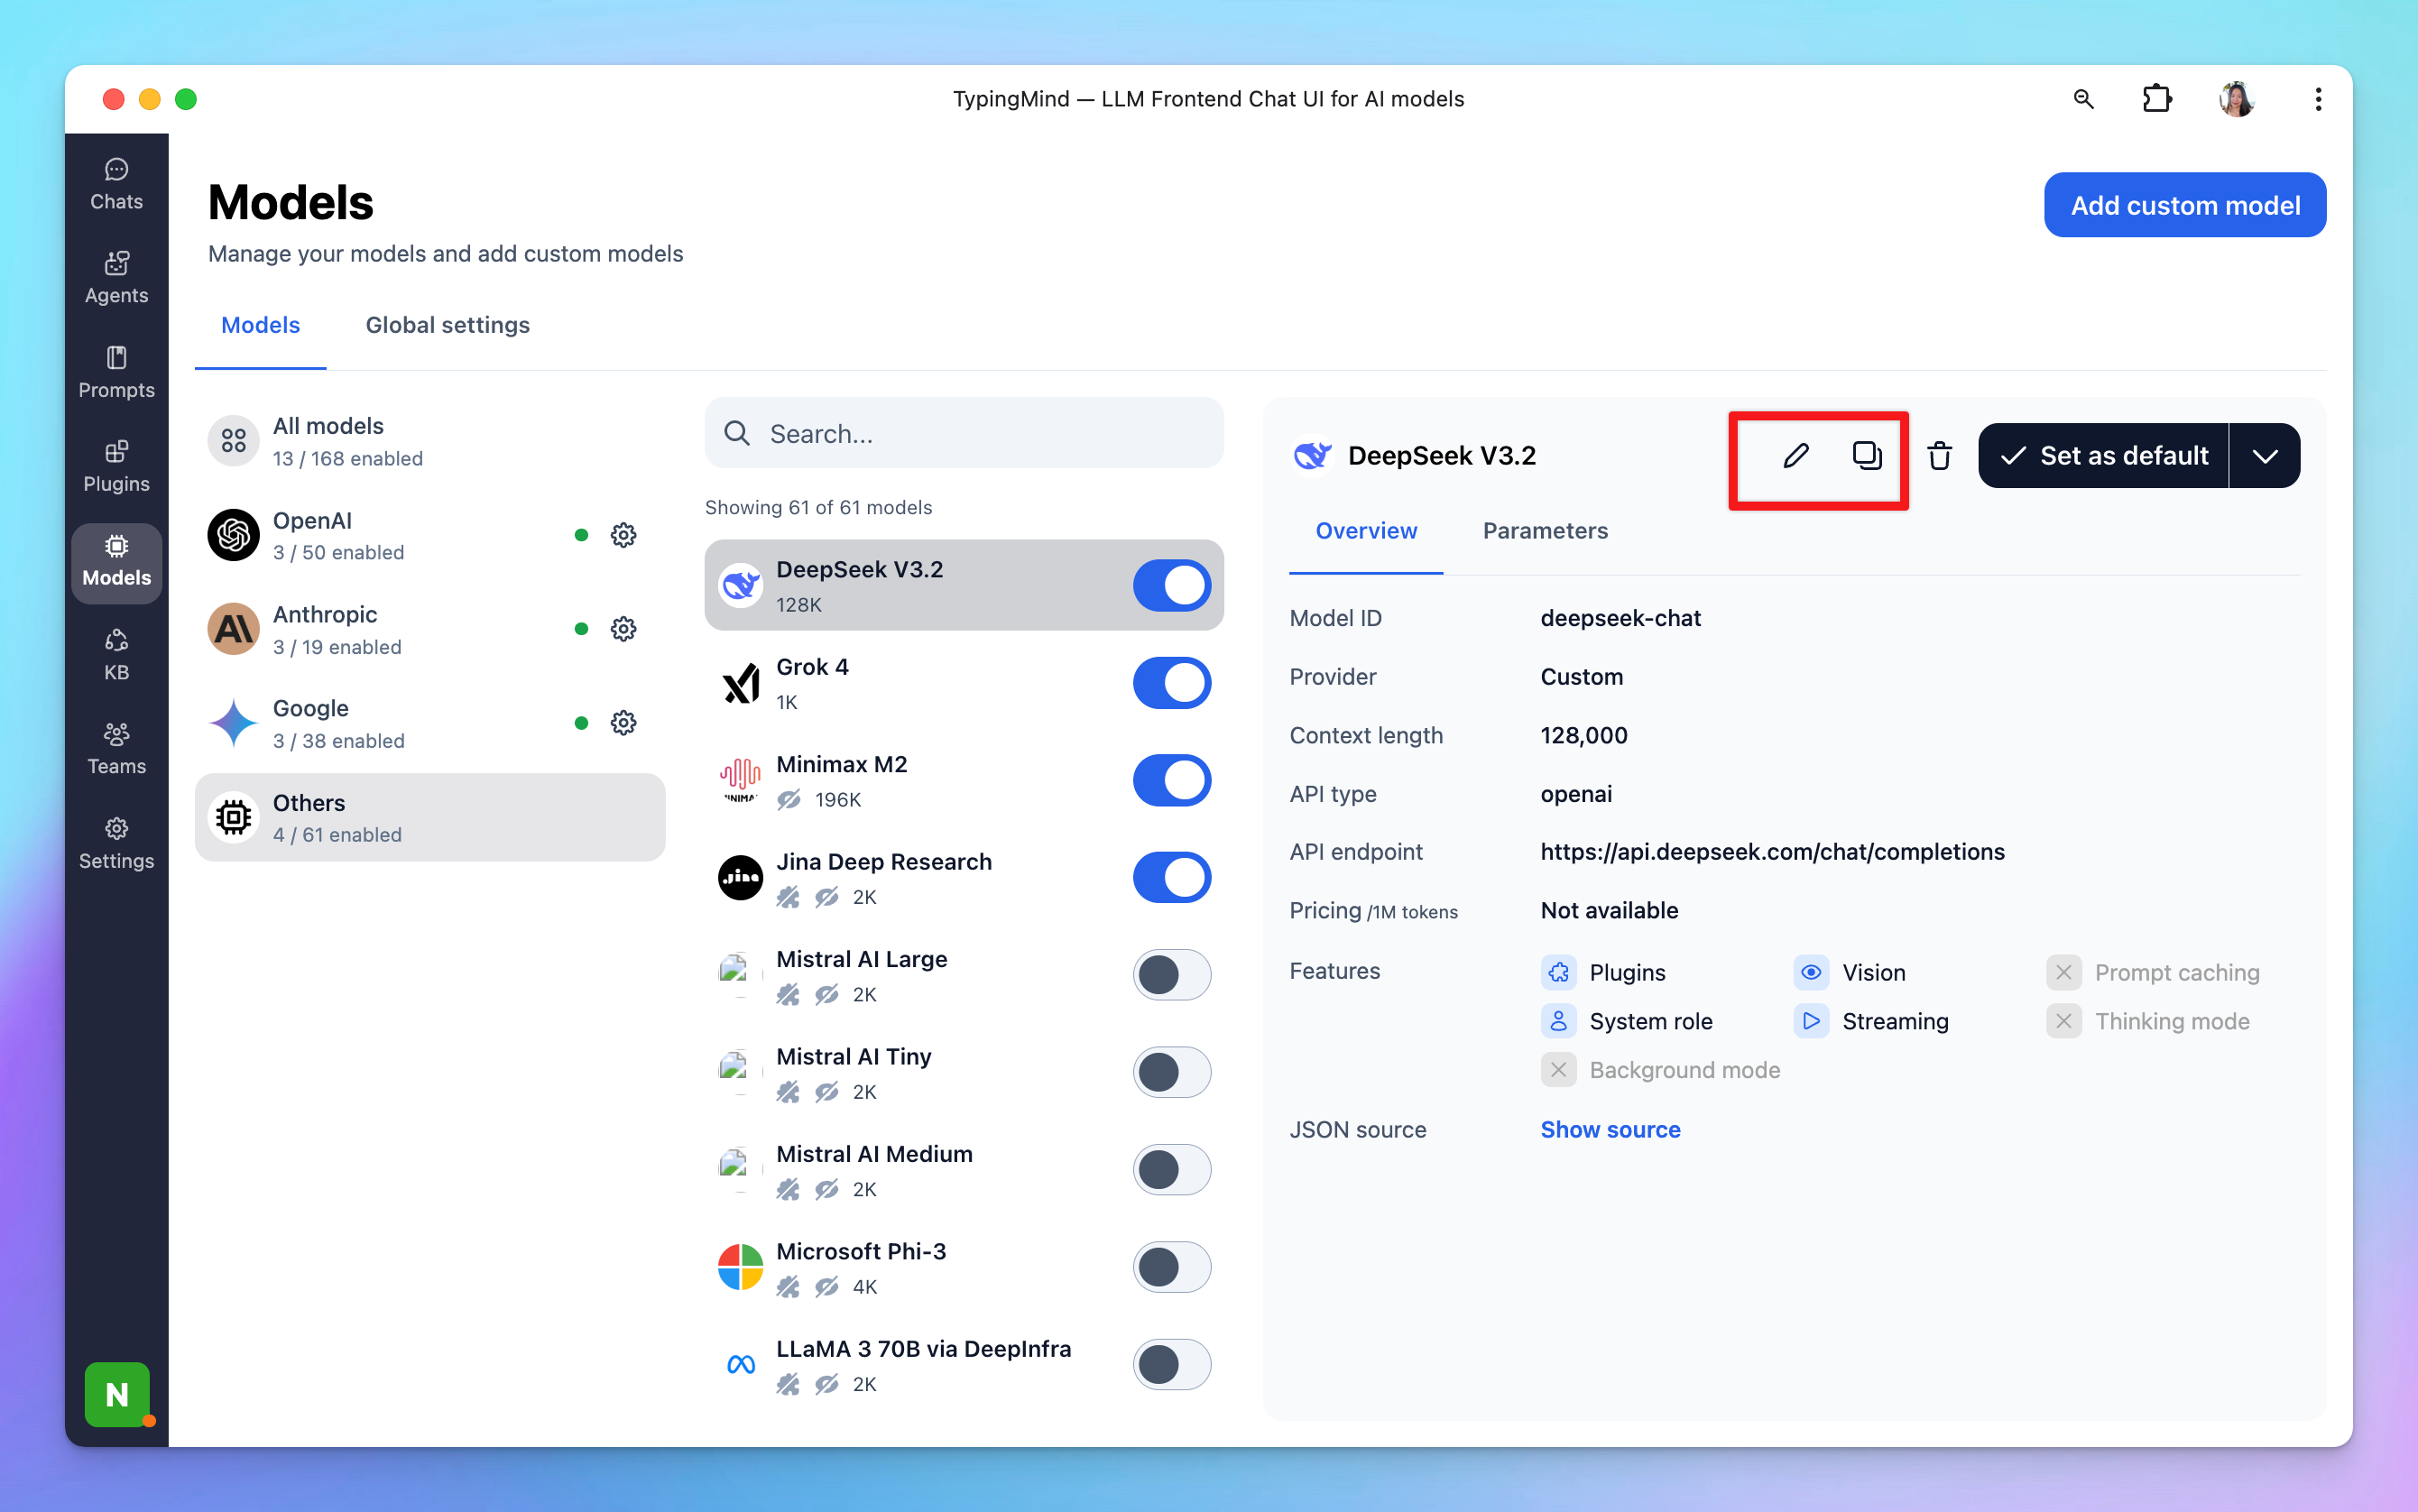Disable the Grok 4 model toggle
Image resolution: width=2418 pixels, height=1512 pixels.
pyautogui.click(x=1171, y=683)
